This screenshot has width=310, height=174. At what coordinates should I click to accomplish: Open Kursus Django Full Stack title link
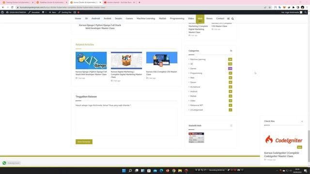(x=91, y=73)
